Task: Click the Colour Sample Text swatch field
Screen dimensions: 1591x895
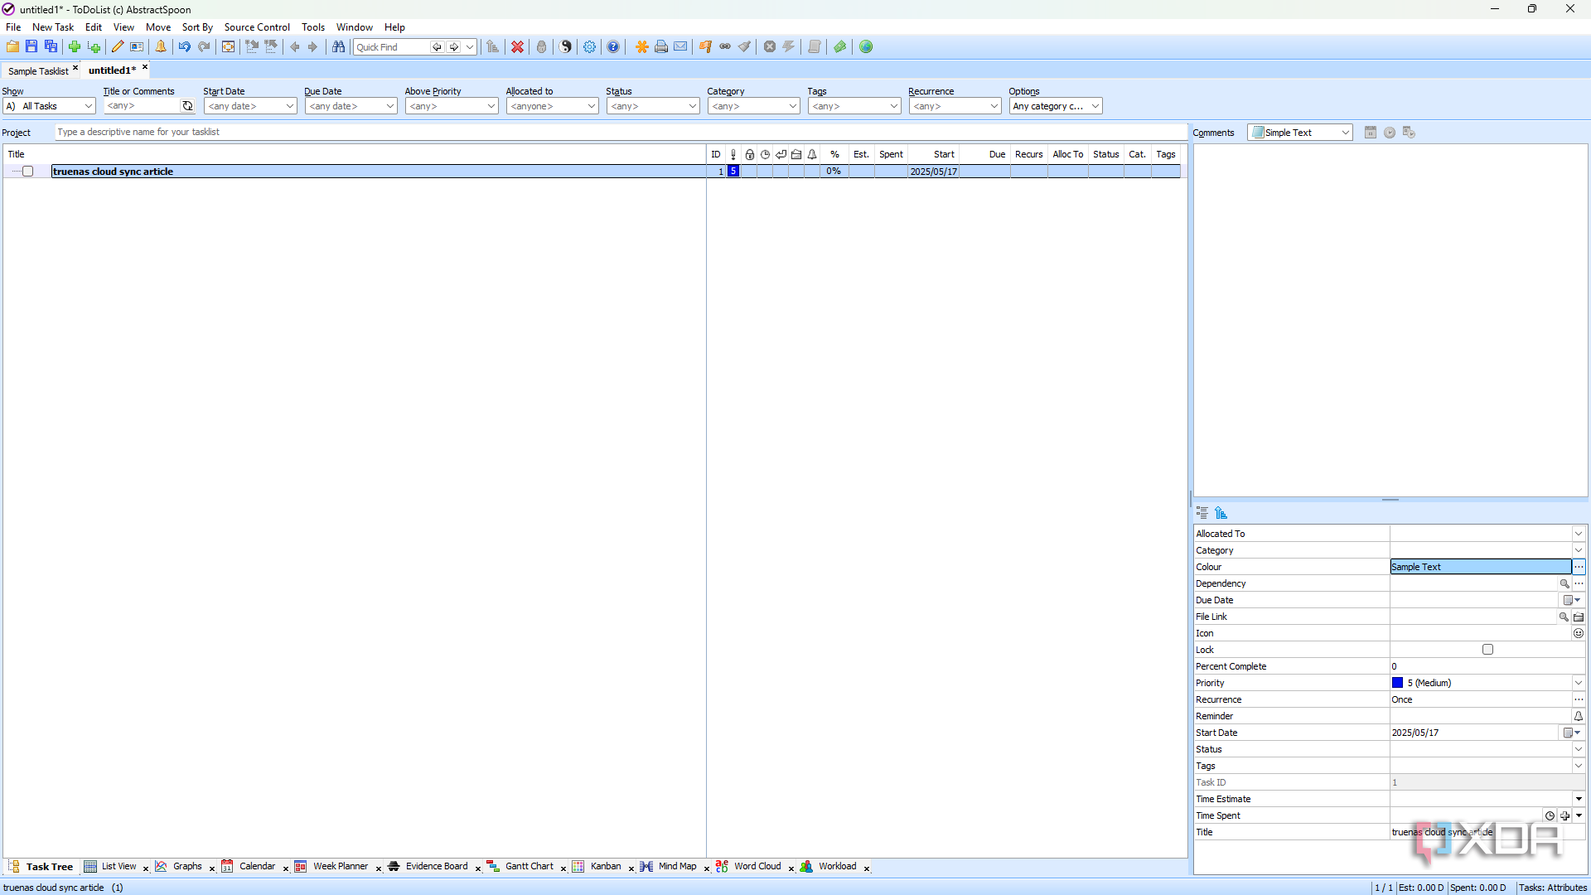Action: pyautogui.click(x=1480, y=567)
